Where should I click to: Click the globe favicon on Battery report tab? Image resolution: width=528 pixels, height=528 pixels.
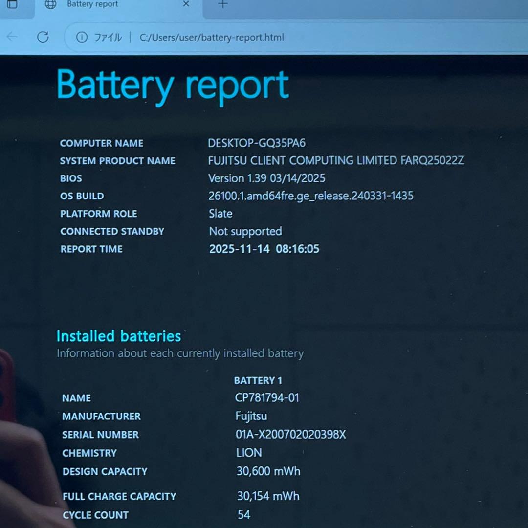coord(50,4)
